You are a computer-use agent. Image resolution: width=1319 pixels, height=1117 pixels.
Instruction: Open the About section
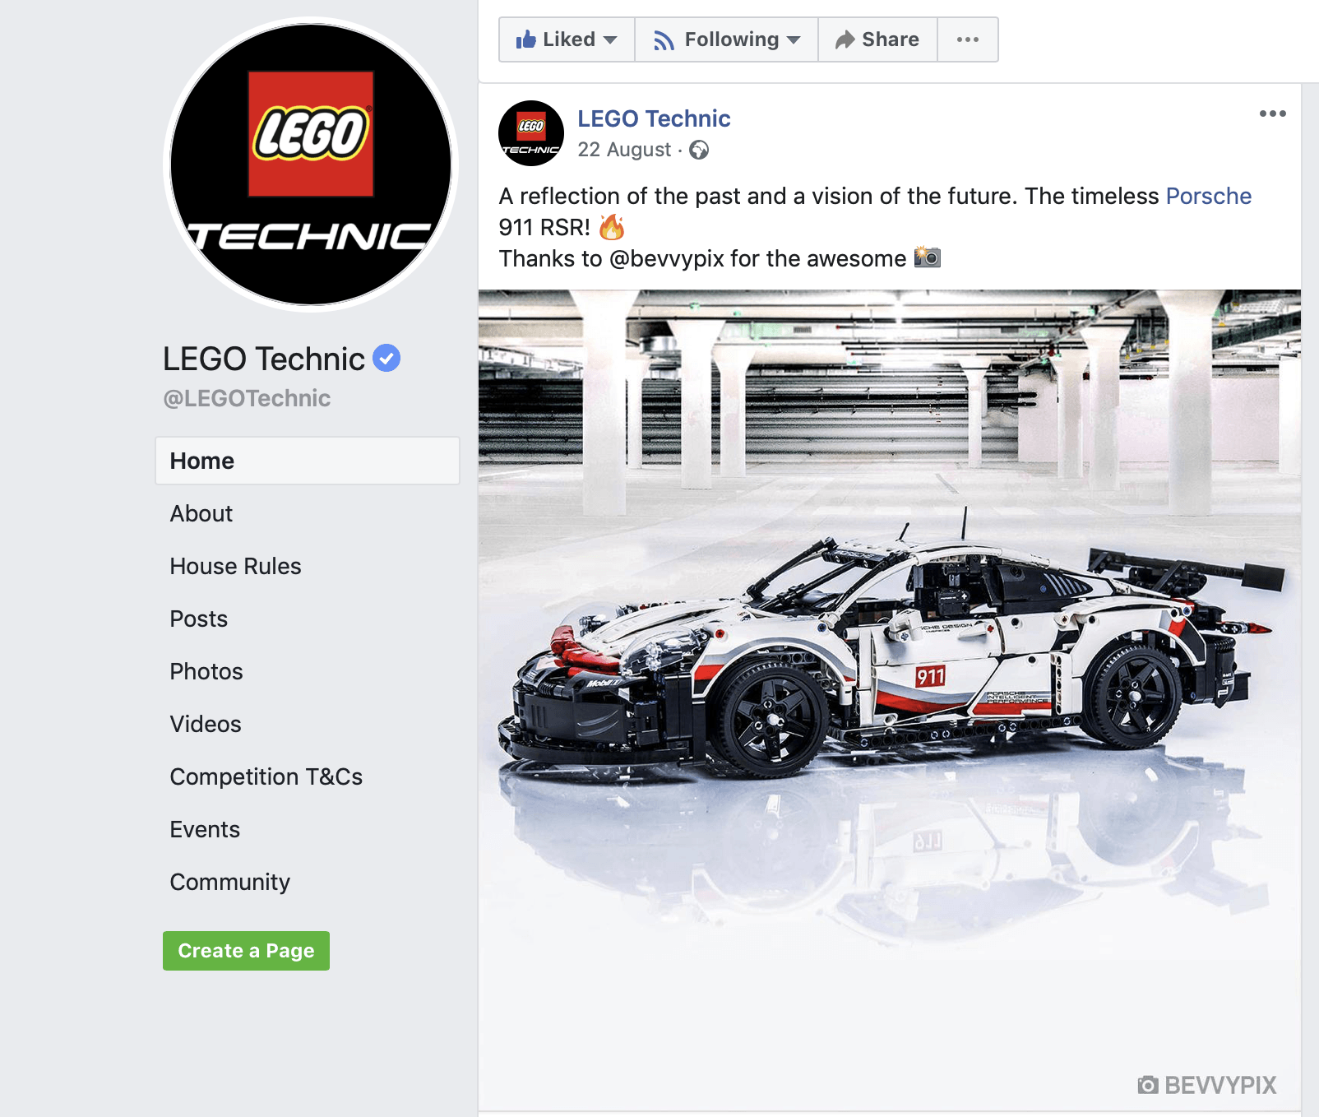pos(201,513)
